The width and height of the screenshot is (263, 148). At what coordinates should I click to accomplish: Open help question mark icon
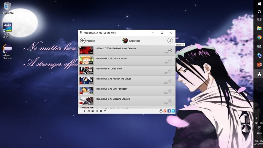point(105,111)
